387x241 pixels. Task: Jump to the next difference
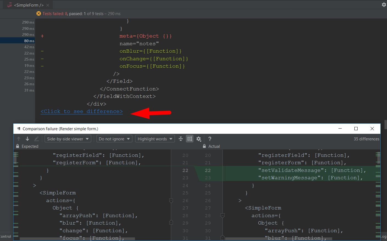pos(27,139)
